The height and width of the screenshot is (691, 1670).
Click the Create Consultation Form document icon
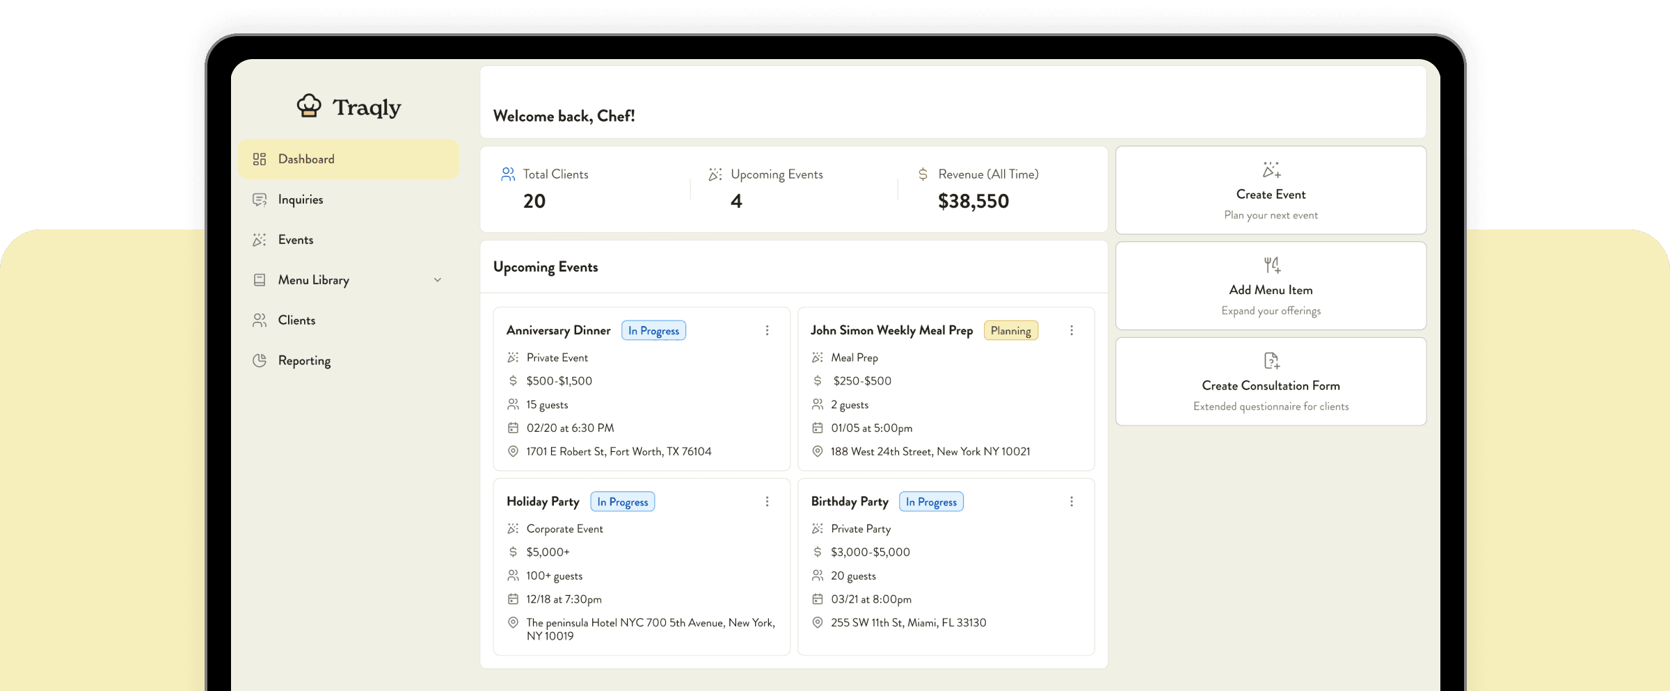[1271, 361]
